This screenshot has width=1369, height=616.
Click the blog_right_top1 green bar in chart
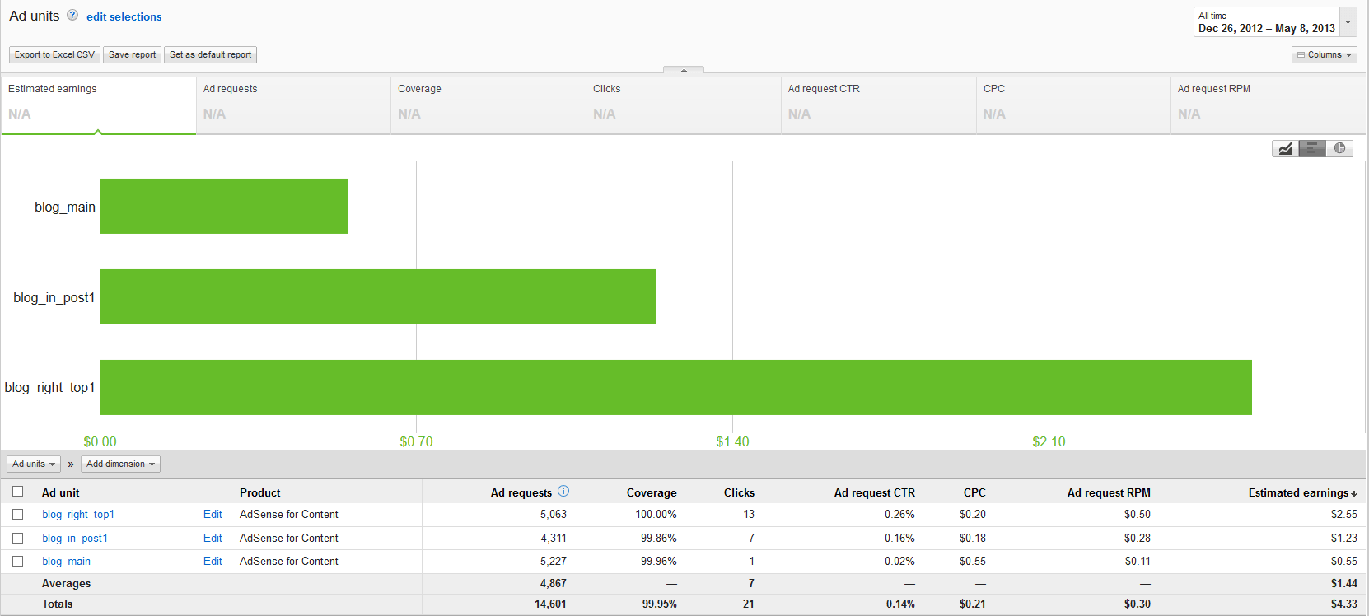[676, 387]
